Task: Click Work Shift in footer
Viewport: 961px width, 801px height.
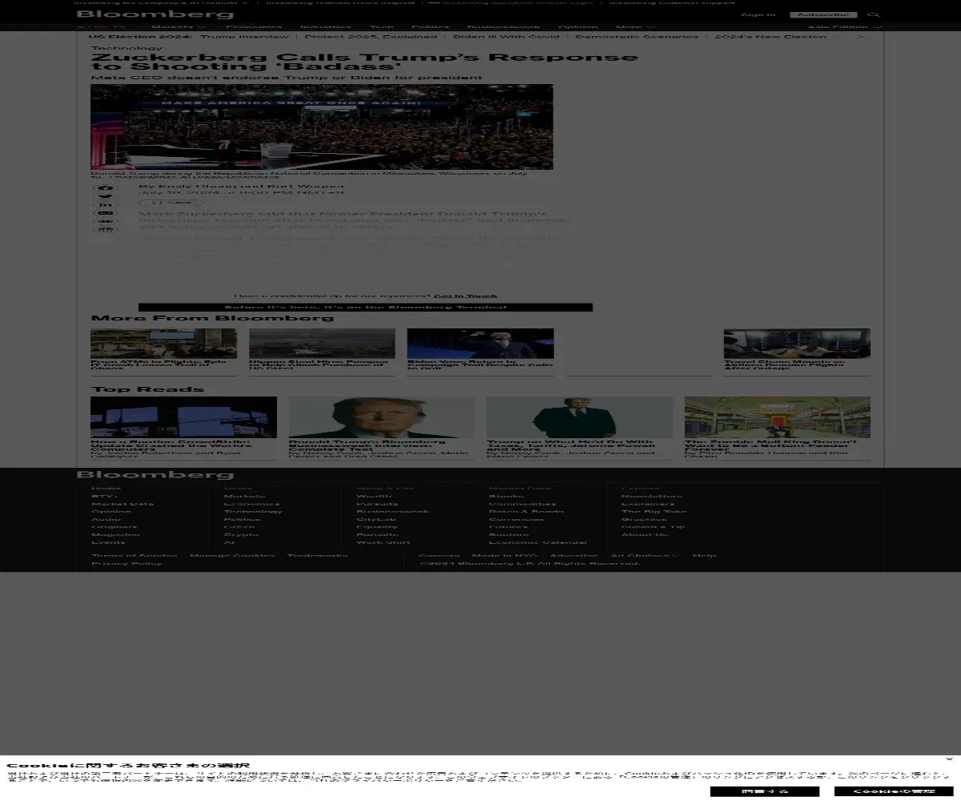Action: click(x=383, y=542)
